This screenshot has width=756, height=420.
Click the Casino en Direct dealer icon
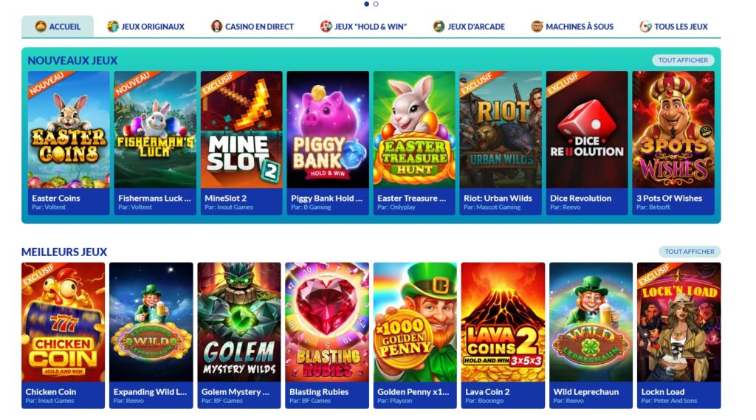pos(216,27)
